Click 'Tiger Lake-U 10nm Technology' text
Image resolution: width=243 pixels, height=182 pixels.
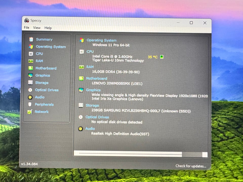(x=118, y=60)
